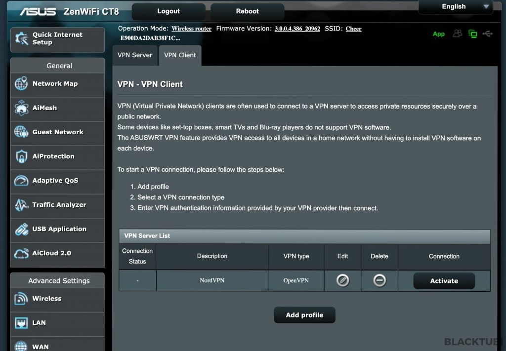
Task: Open Network Map via its globe icon
Action: (21, 83)
